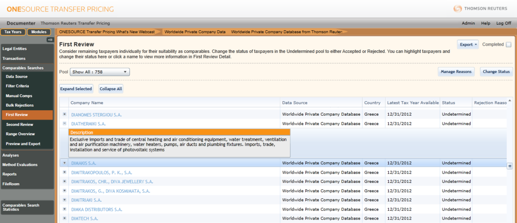Collapse the DIATHERMIKI S.A. row details

(x=65, y=123)
